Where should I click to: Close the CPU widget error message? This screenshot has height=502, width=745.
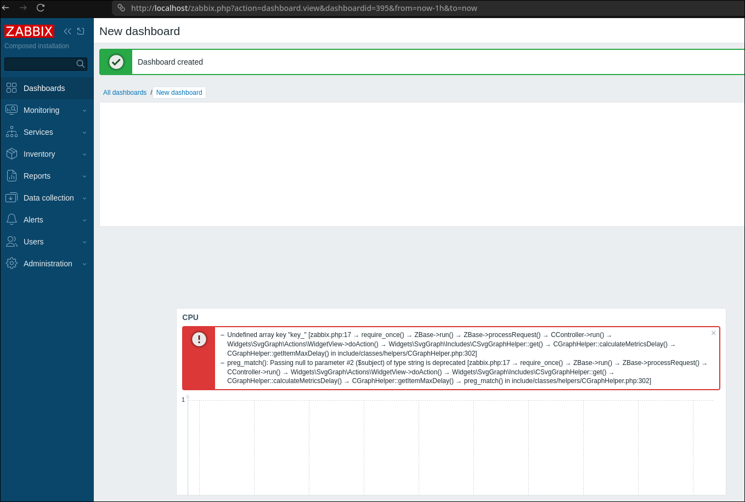tap(713, 333)
